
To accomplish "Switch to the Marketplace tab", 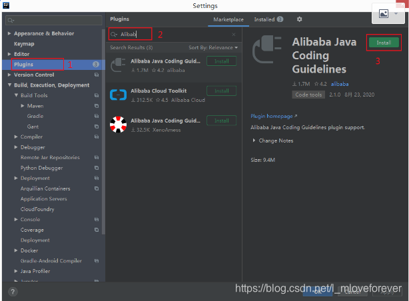I will pos(228,19).
